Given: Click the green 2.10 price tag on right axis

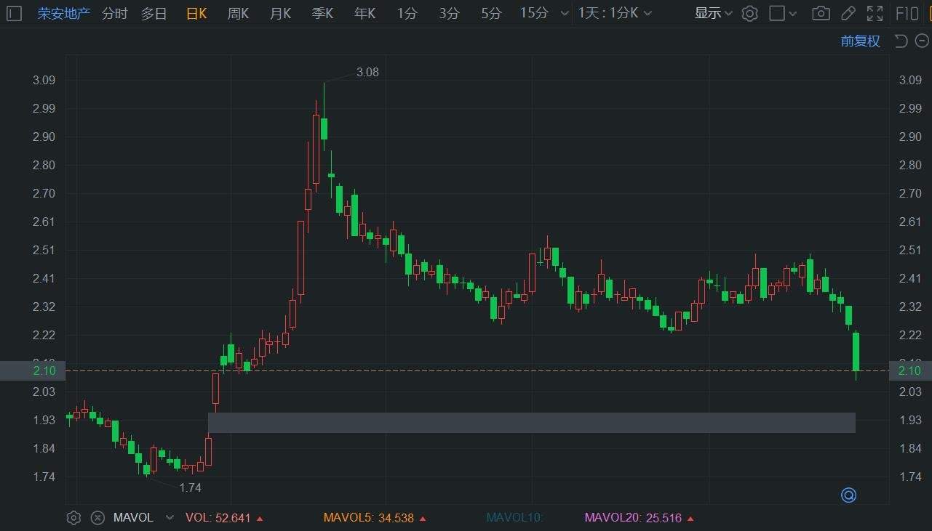Looking at the screenshot, I should (910, 370).
